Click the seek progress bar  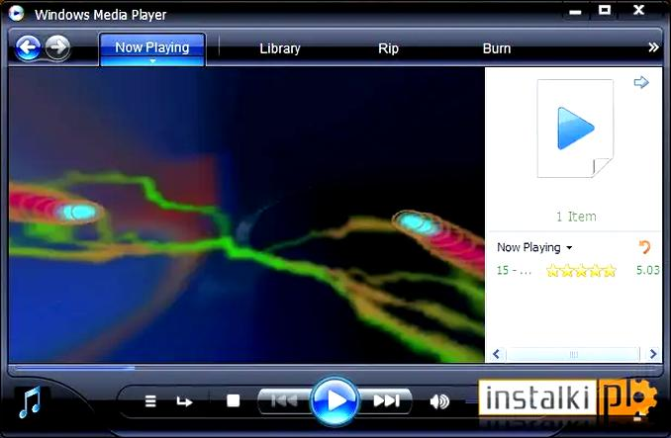[335, 368]
